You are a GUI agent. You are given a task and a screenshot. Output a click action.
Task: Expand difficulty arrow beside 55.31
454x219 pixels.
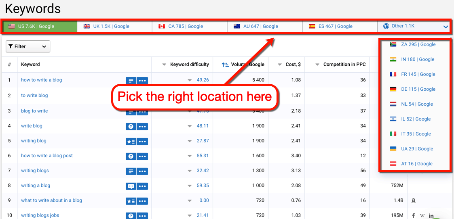[190, 156]
